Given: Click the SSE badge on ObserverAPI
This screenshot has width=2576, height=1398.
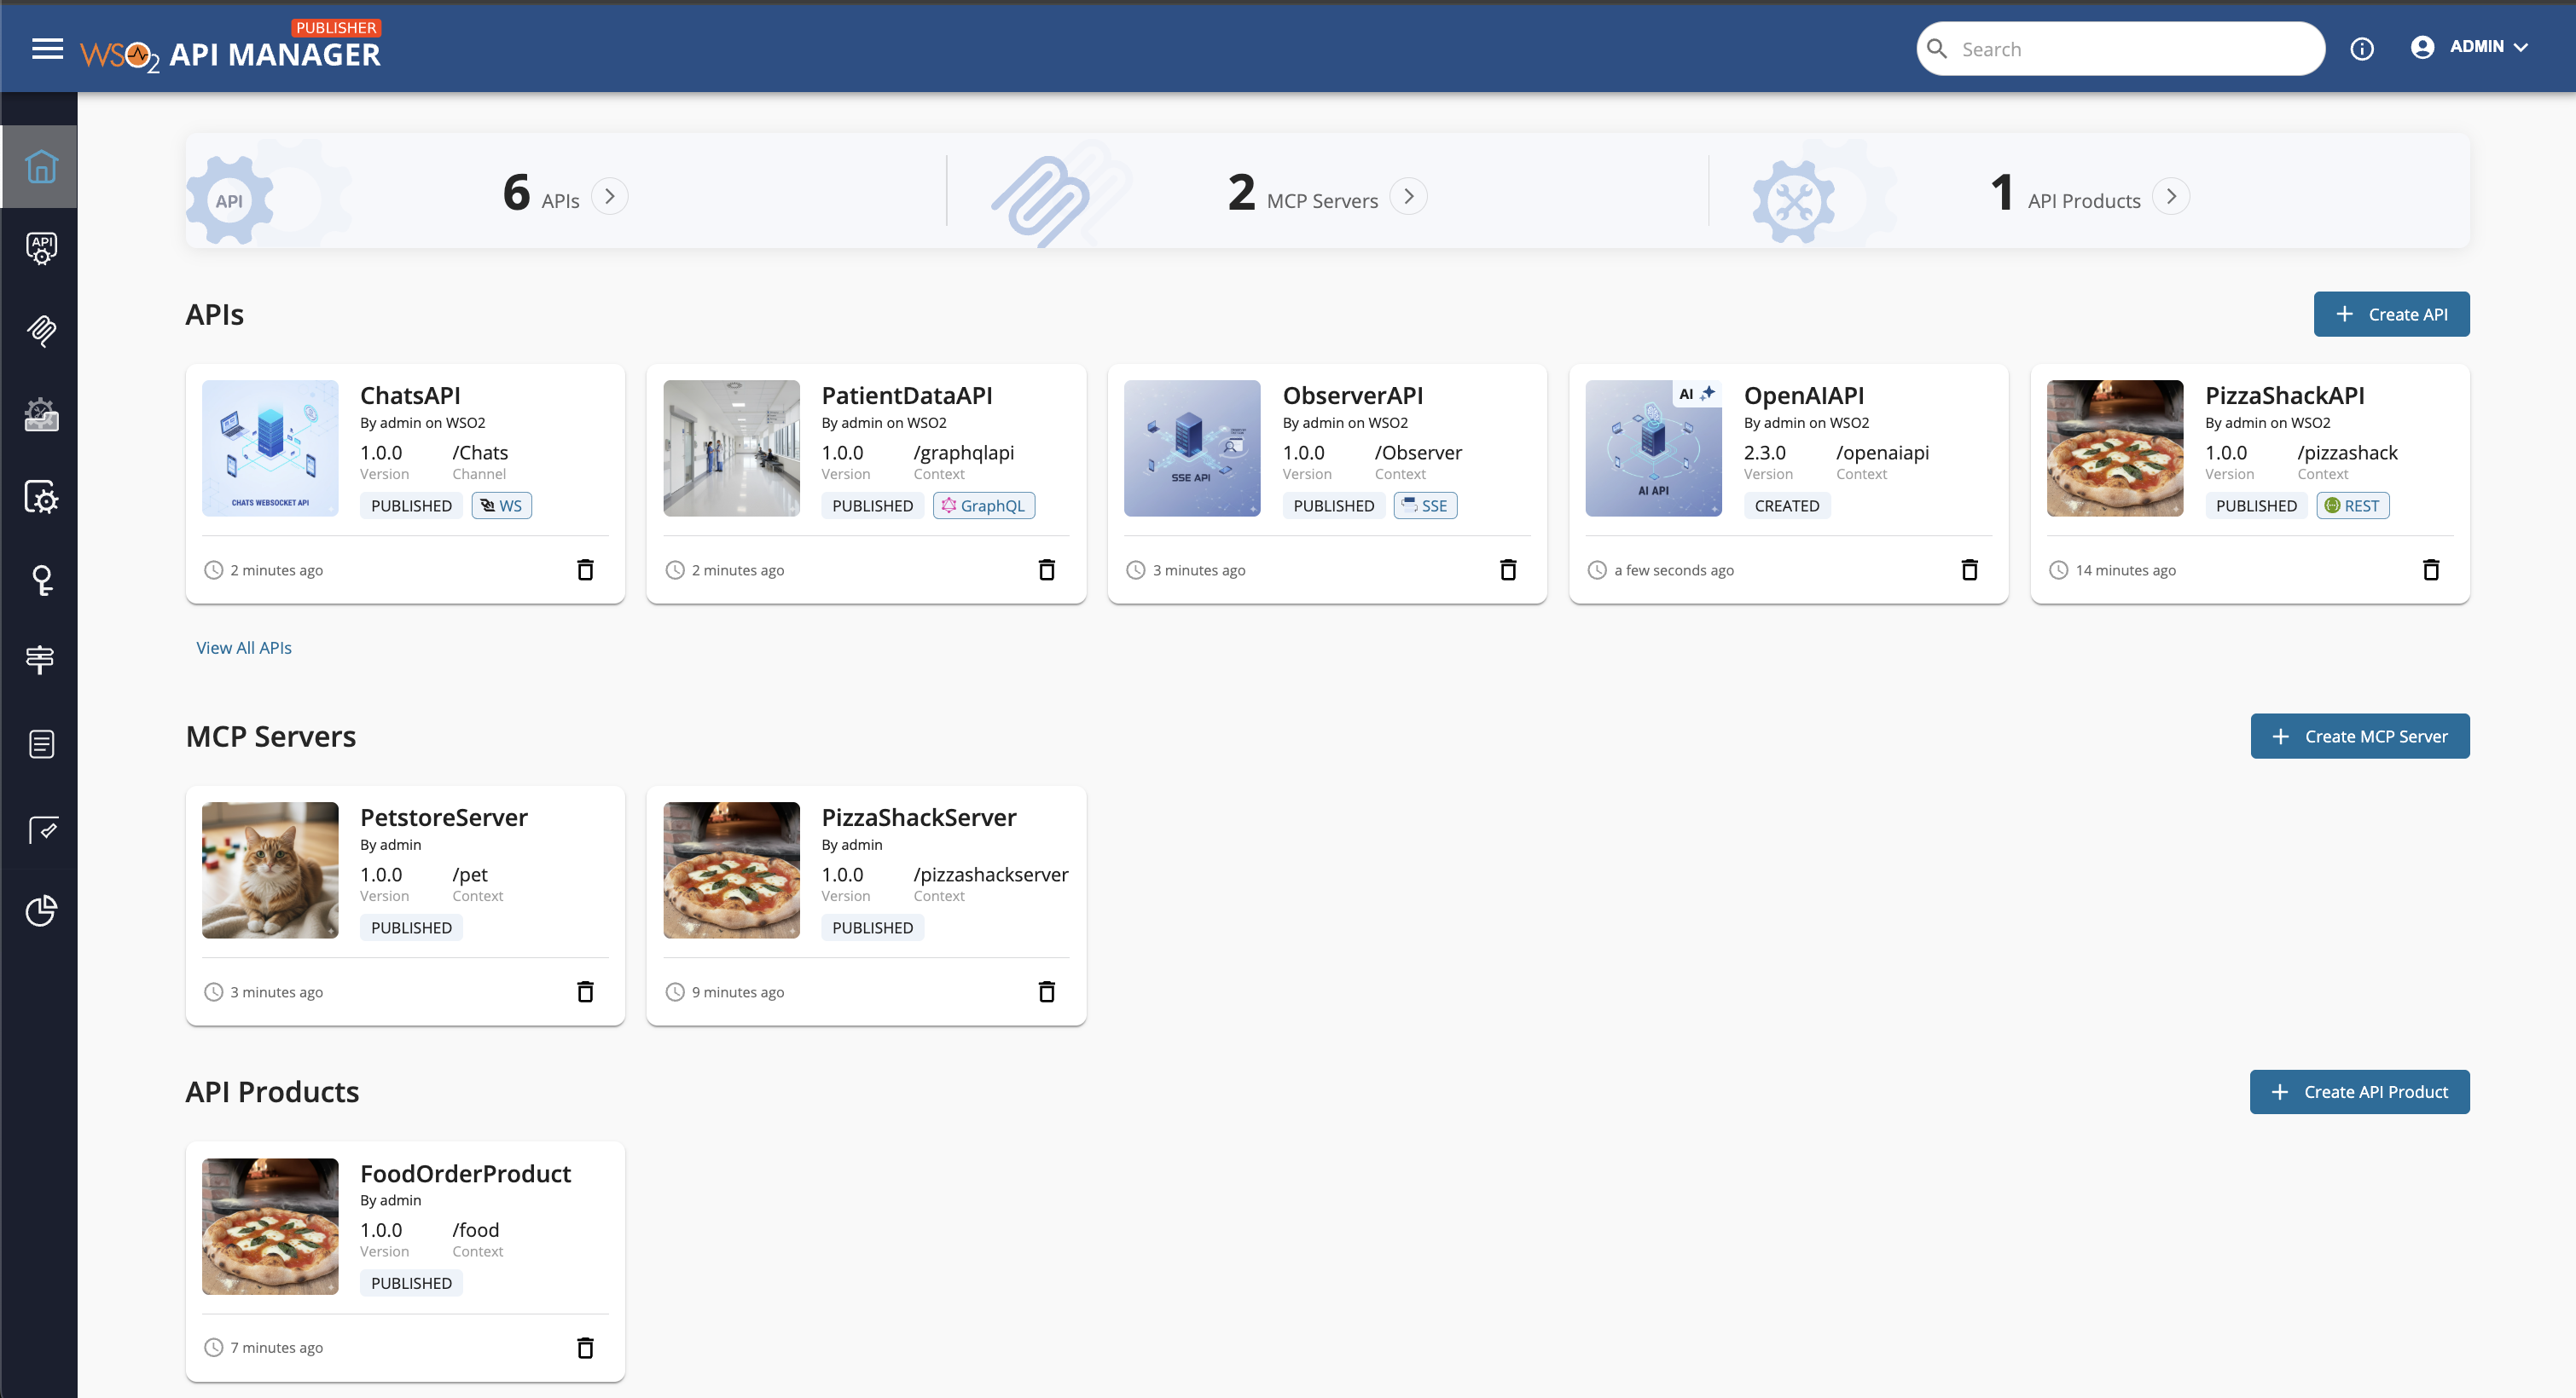Looking at the screenshot, I should point(1425,505).
